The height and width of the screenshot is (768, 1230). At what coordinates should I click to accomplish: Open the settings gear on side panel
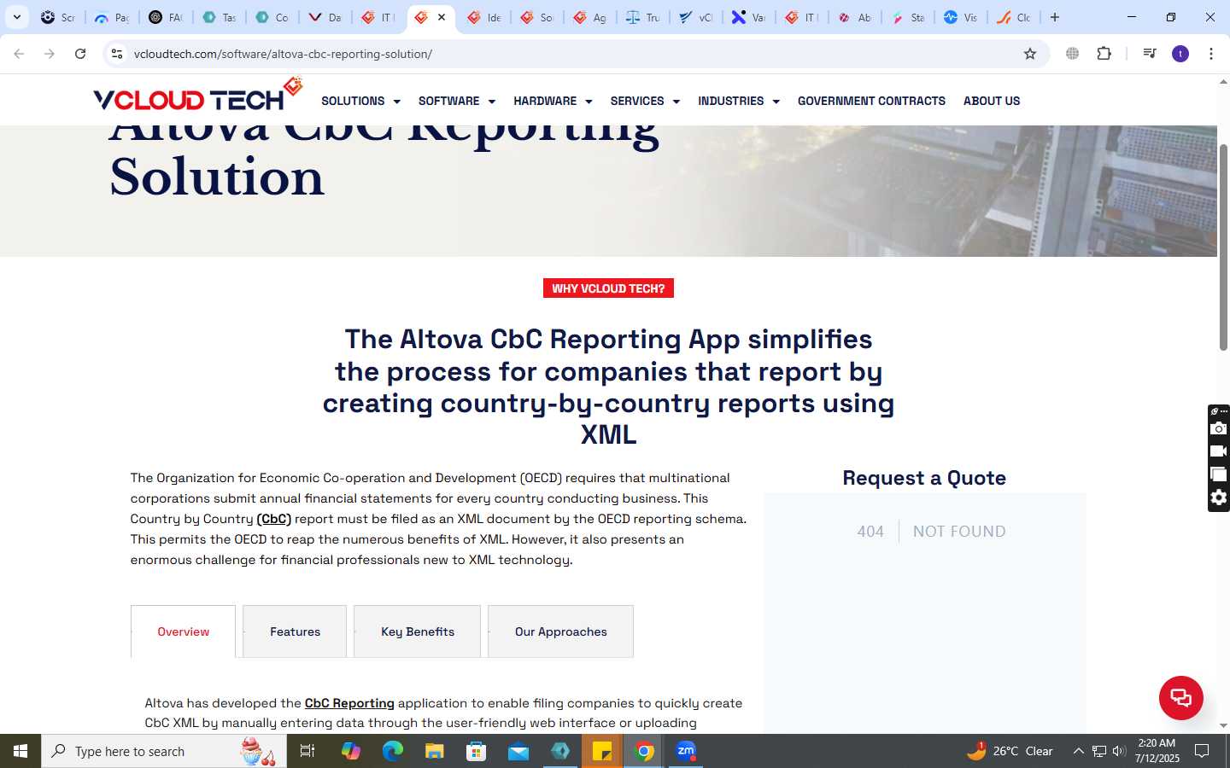1219,497
